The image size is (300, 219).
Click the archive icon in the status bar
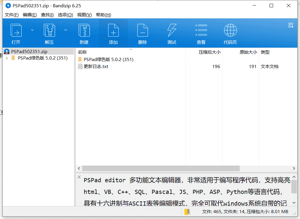tap(187, 212)
